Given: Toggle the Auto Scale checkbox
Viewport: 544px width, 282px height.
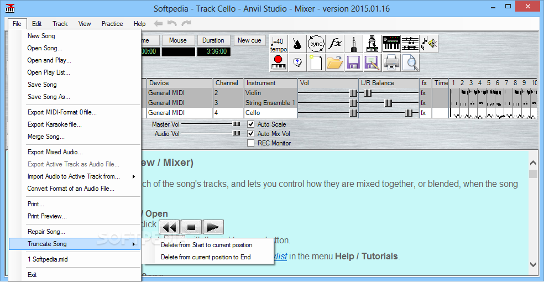Looking at the screenshot, I should pyautogui.click(x=251, y=124).
